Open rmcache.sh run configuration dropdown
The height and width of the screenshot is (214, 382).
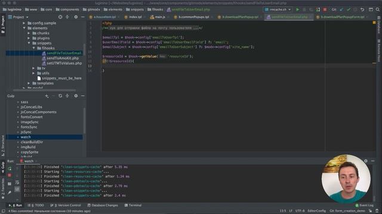click(x=278, y=10)
